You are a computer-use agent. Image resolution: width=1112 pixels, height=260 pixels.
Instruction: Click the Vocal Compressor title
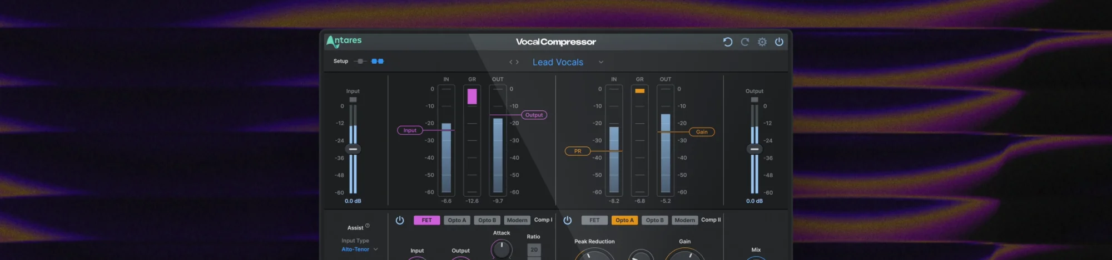pyautogui.click(x=555, y=42)
